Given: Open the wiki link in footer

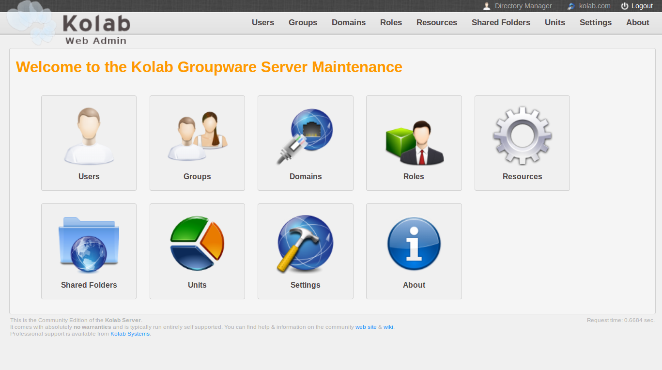Looking at the screenshot, I should 388,327.
